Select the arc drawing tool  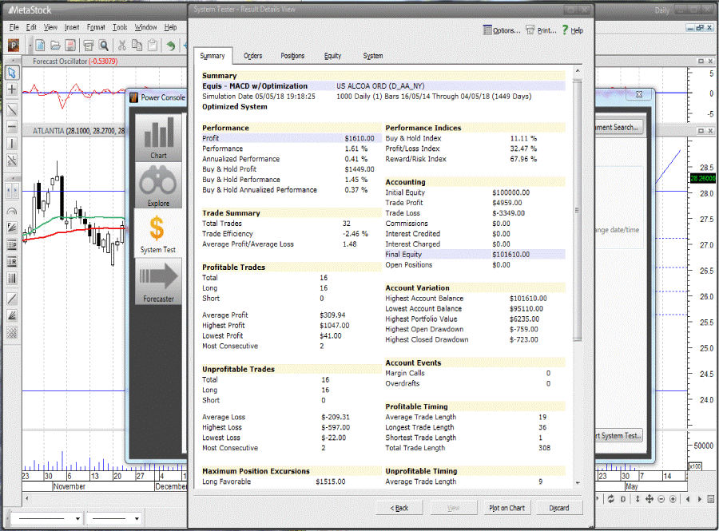coord(12,211)
